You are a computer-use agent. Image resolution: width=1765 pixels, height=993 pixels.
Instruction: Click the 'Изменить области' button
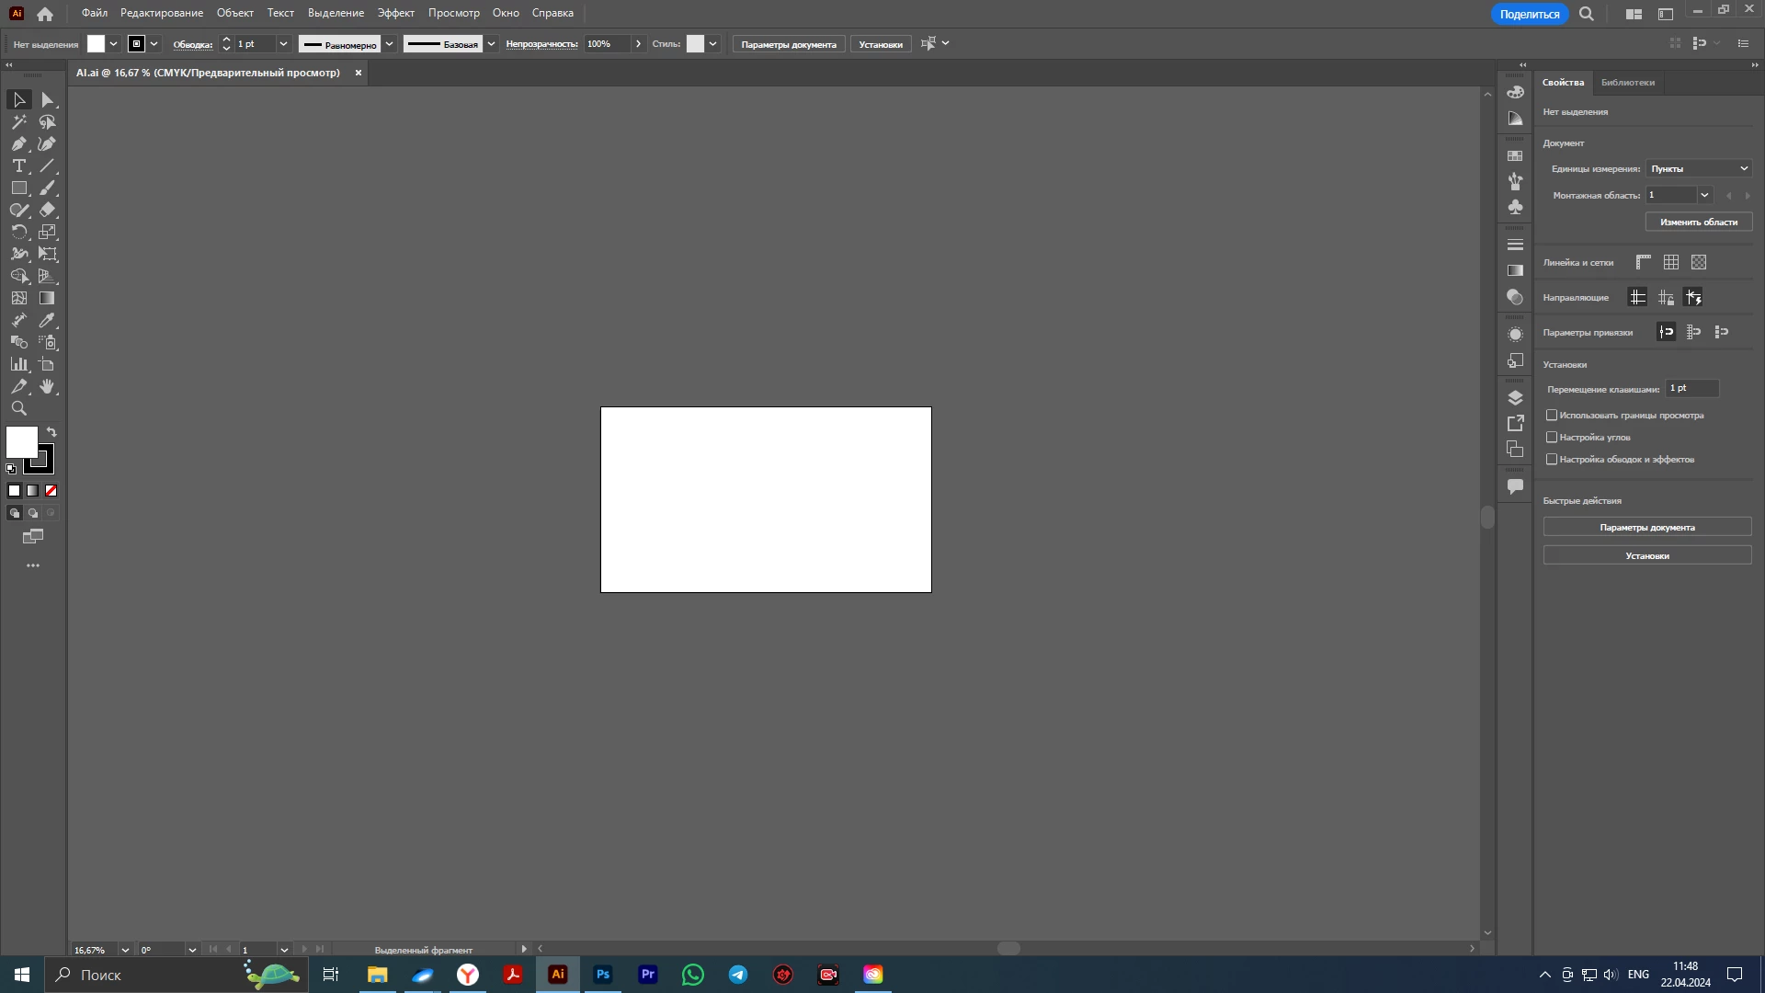1698,223
